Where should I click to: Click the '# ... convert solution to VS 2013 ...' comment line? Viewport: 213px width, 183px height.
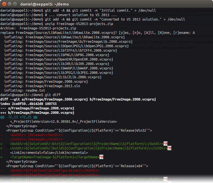(59, 15)
